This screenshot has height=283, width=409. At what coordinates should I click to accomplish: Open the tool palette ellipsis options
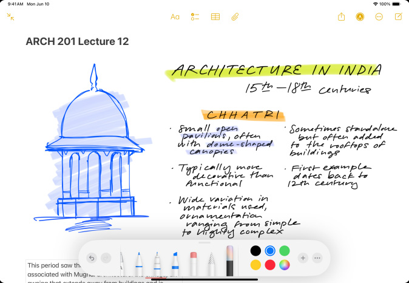[317, 257]
